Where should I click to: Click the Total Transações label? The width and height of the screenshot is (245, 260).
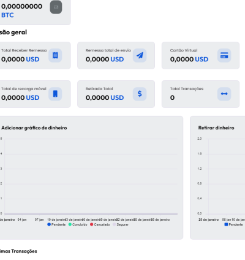187,89
